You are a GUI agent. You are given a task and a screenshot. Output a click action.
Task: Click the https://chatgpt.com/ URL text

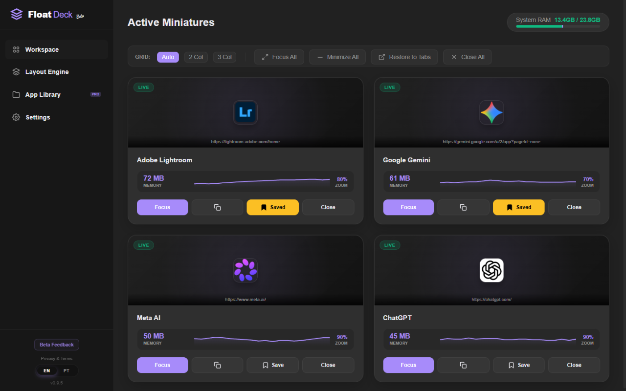click(492, 300)
